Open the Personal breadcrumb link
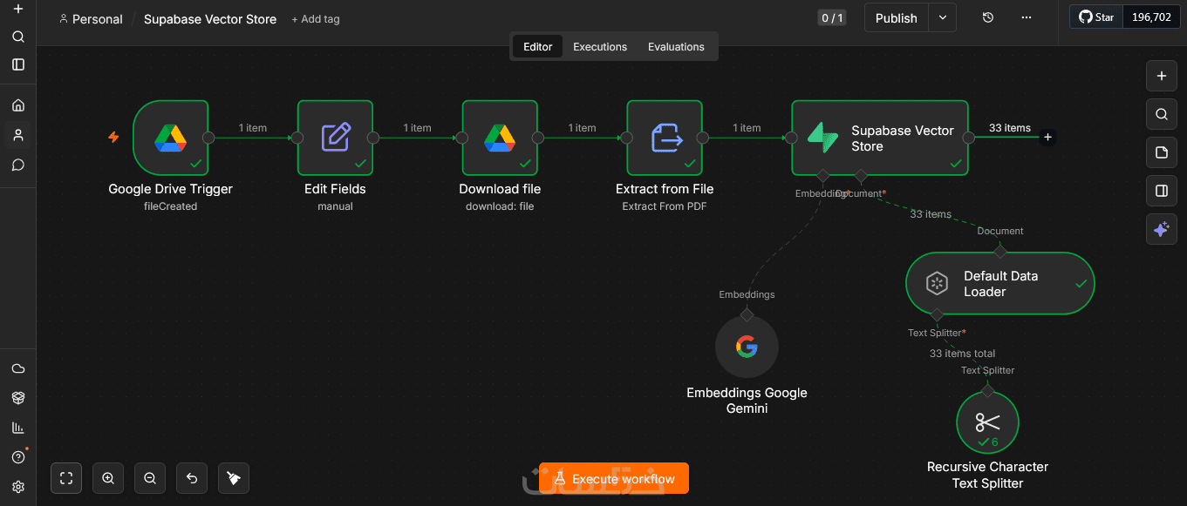This screenshot has height=506, width=1187. point(91,19)
